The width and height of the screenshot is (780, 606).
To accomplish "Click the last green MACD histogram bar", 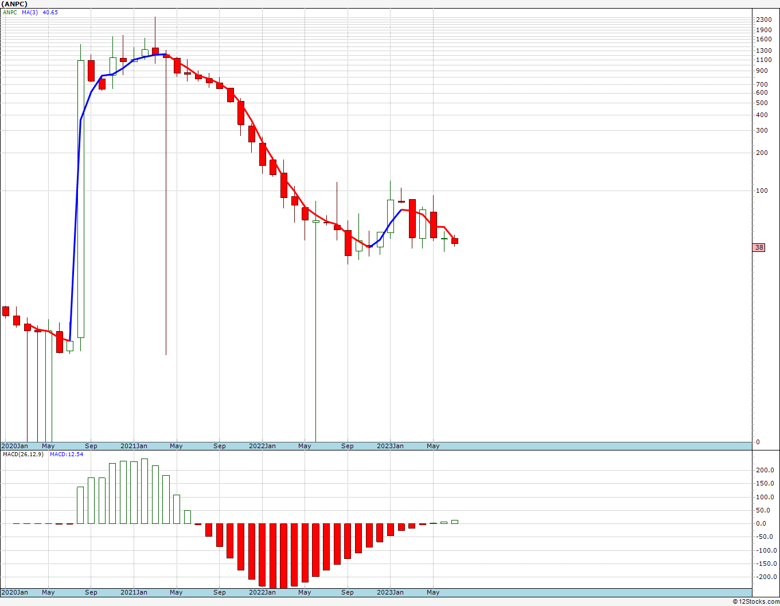I will tap(455, 522).
